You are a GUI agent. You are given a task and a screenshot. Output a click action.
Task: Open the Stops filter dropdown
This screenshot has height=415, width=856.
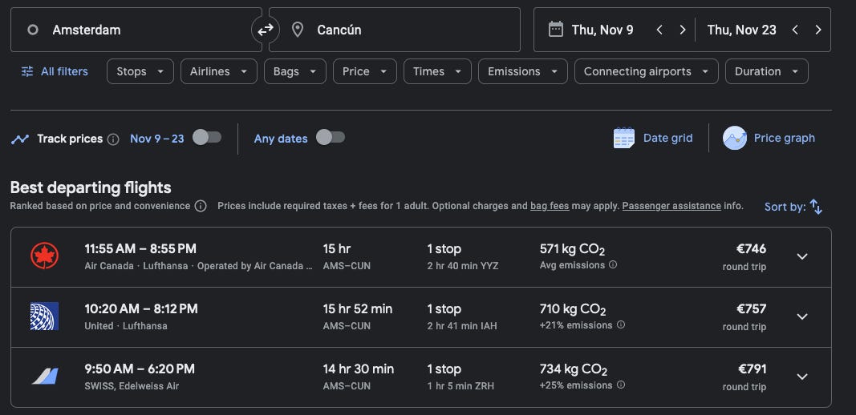[140, 71]
